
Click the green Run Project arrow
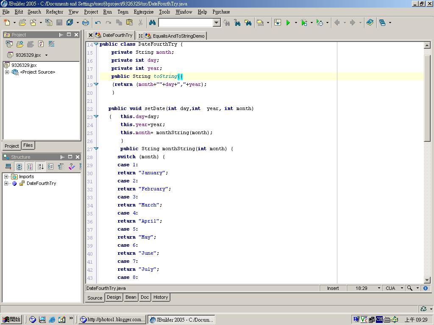click(288, 23)
